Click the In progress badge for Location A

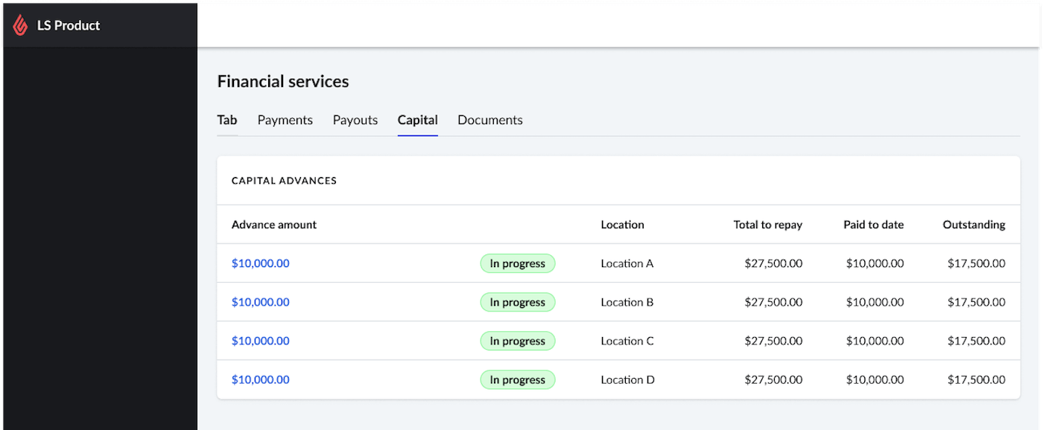click(x=517, y=263)
